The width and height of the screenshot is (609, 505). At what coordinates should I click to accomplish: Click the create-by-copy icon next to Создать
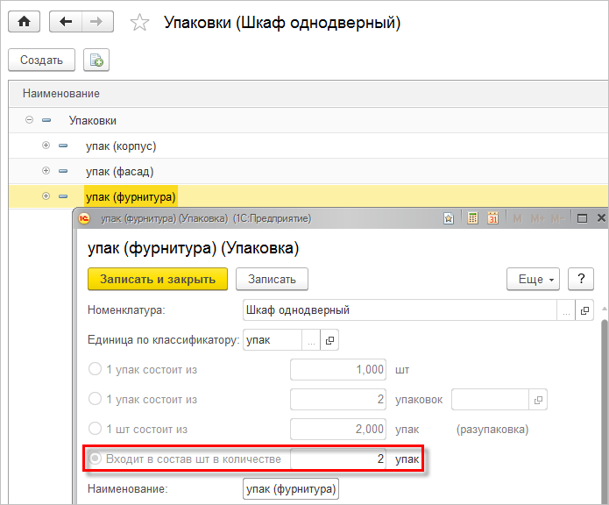(x=96, y=60)
